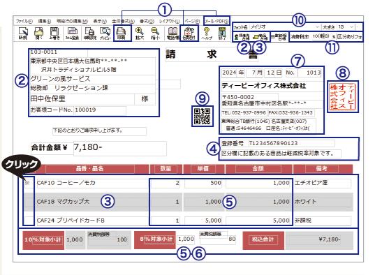Open the 編集(E) menu

(45, 21)
